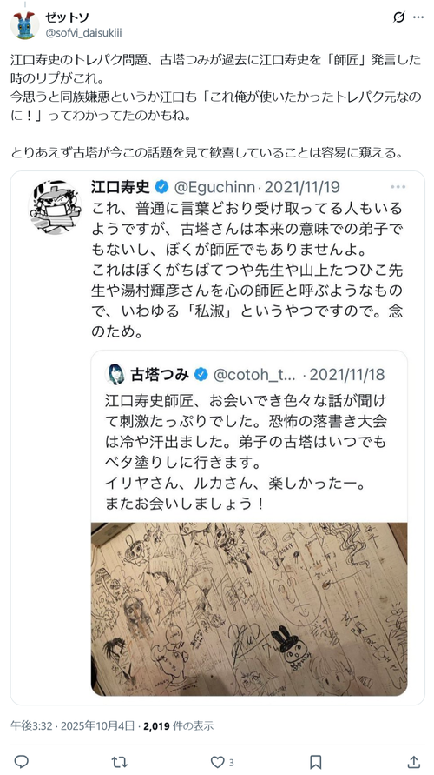
Task: Open the three-dot menu on 江口寿史's quoted tweet
Action: (398, 187)
